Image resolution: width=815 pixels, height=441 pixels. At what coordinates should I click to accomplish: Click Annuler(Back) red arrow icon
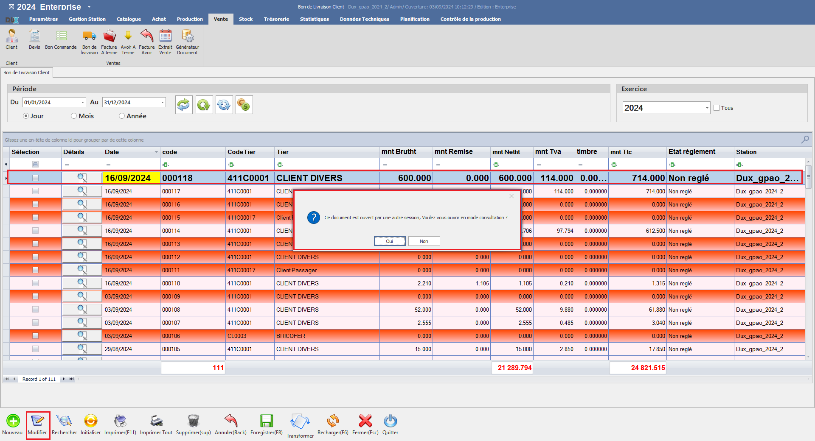pos(230,421)
